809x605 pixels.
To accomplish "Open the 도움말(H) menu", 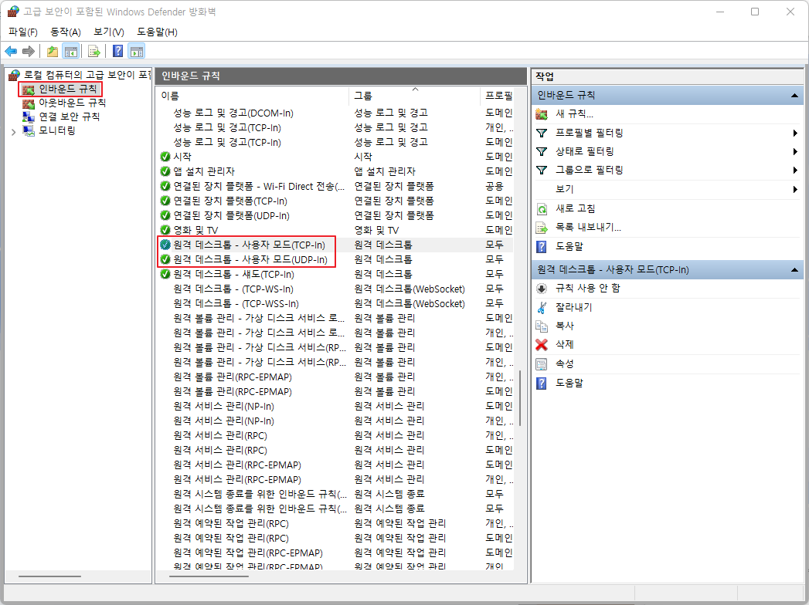I will click(x=158, y=32).
